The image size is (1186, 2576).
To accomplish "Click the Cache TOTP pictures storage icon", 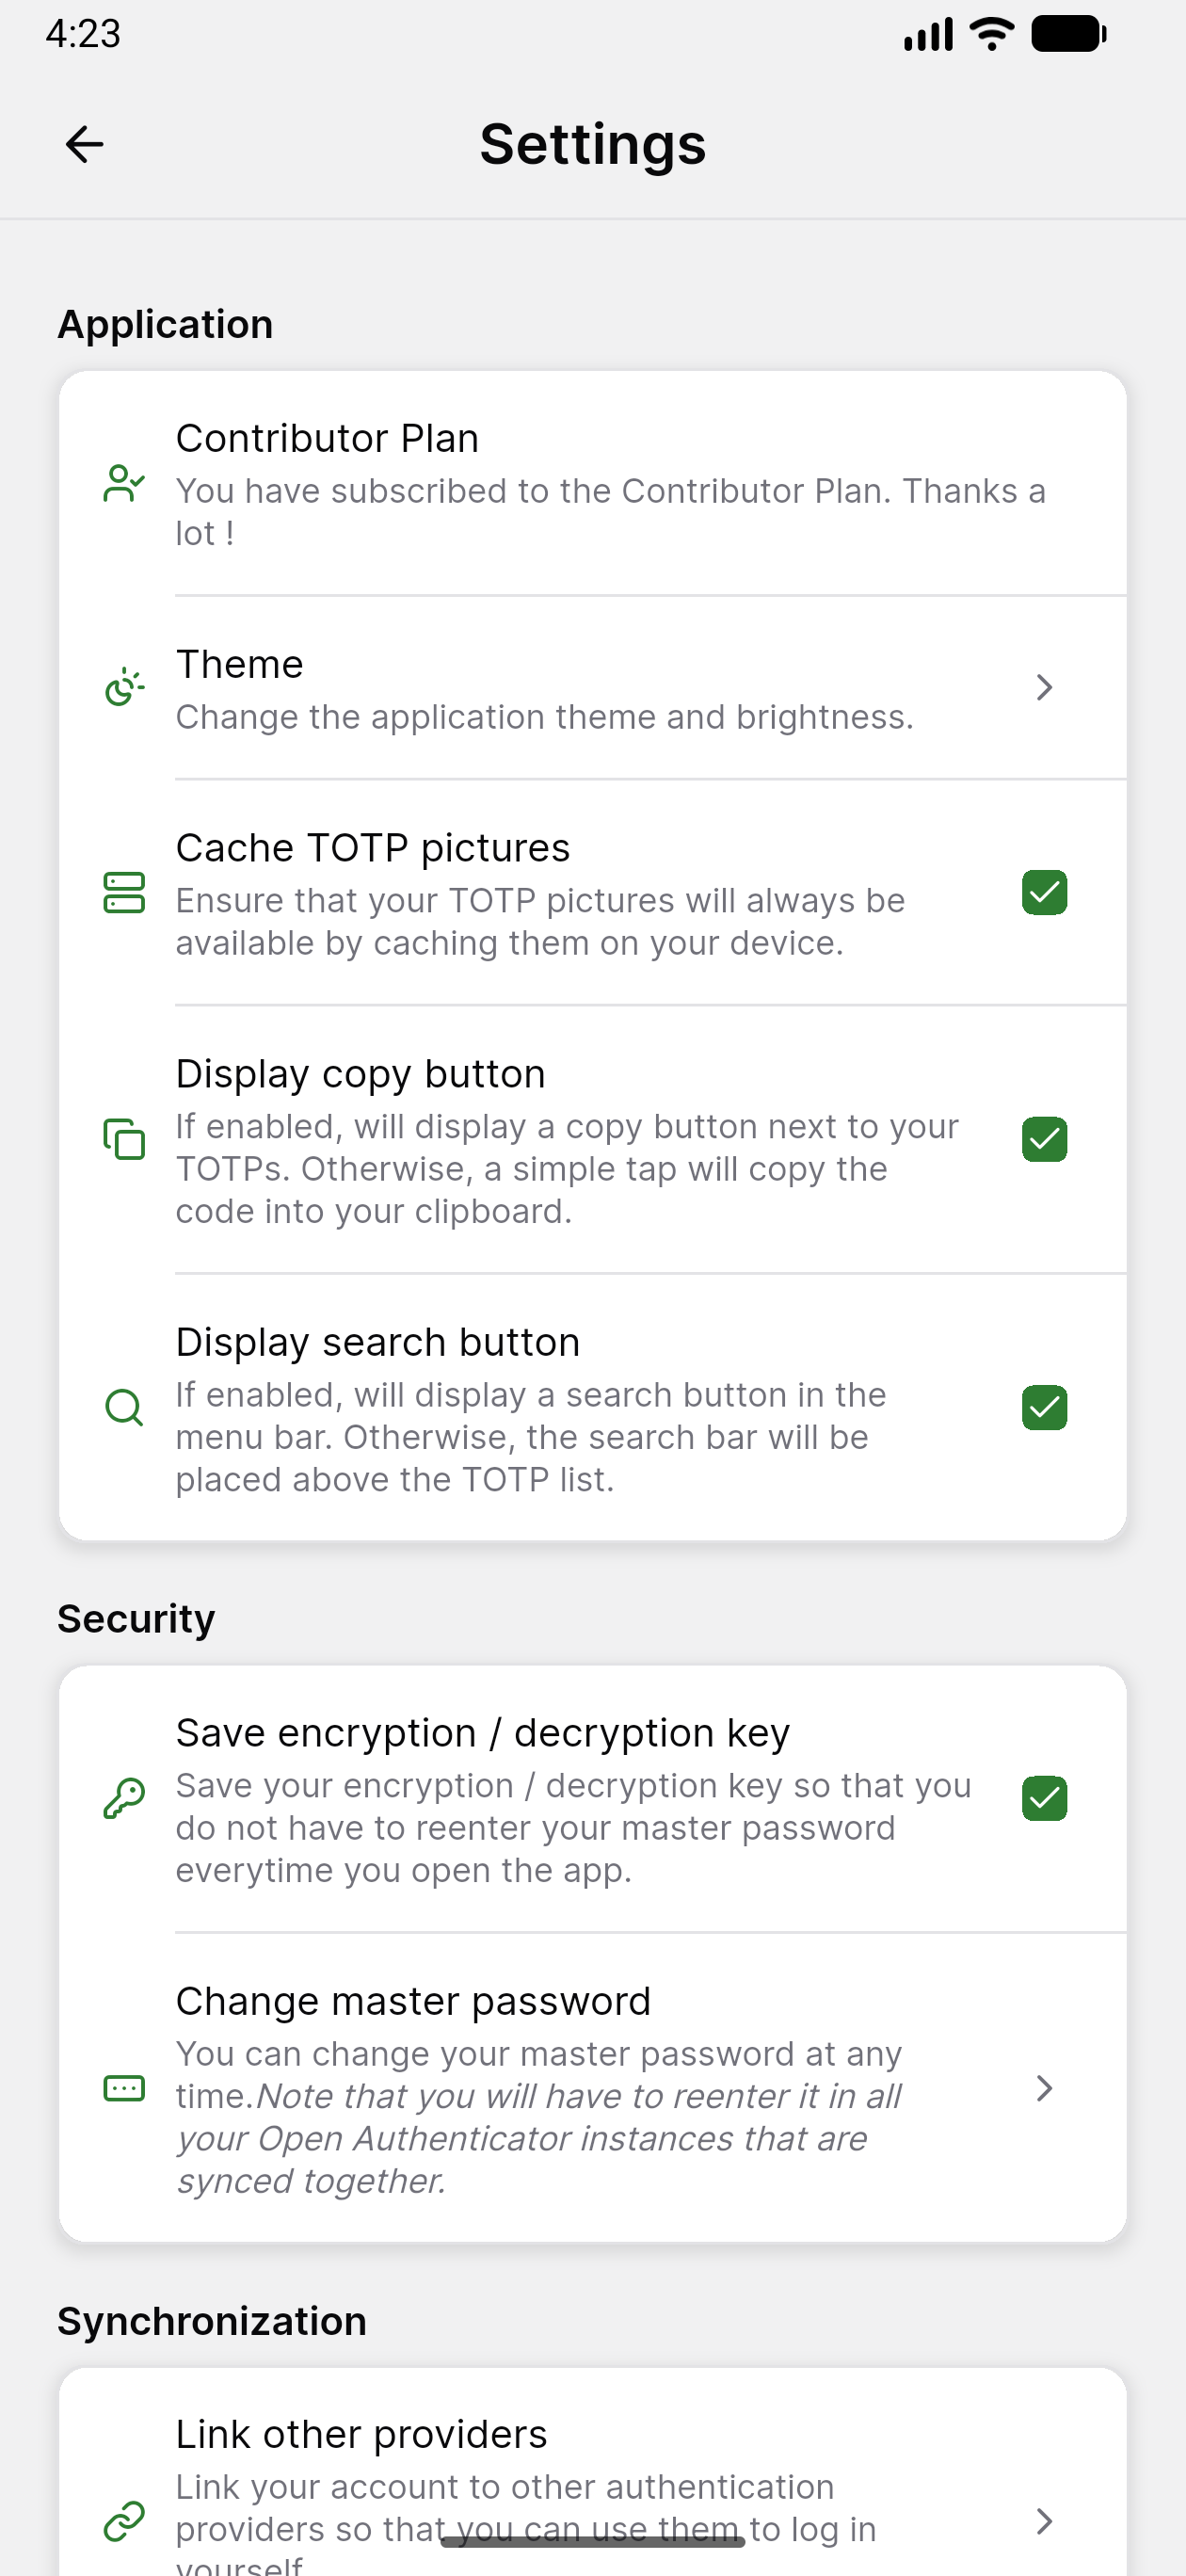I will [123, 893].
